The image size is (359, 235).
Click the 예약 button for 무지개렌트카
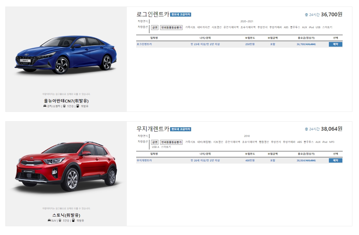point(335,160)
